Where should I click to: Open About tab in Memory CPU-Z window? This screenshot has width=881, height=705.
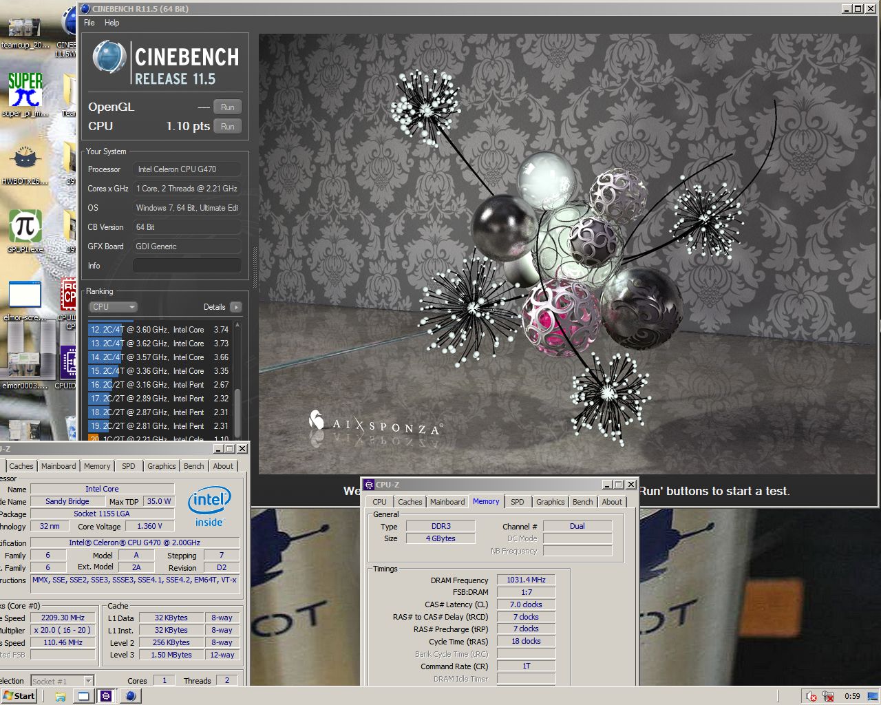(x=612, y=502)
